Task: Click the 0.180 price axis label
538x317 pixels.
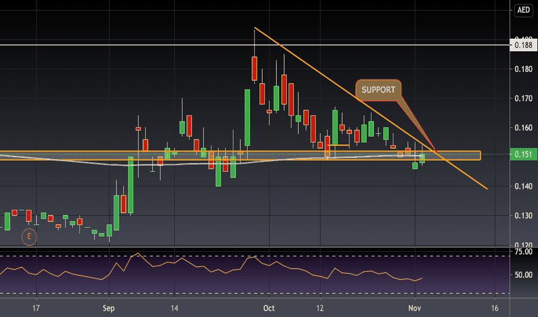Action: [523, 69]
